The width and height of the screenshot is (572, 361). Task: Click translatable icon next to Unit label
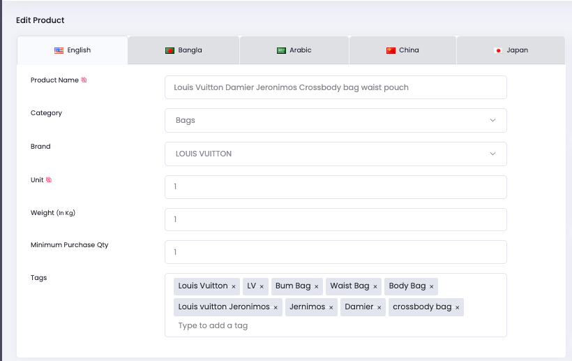coord(49,179)
